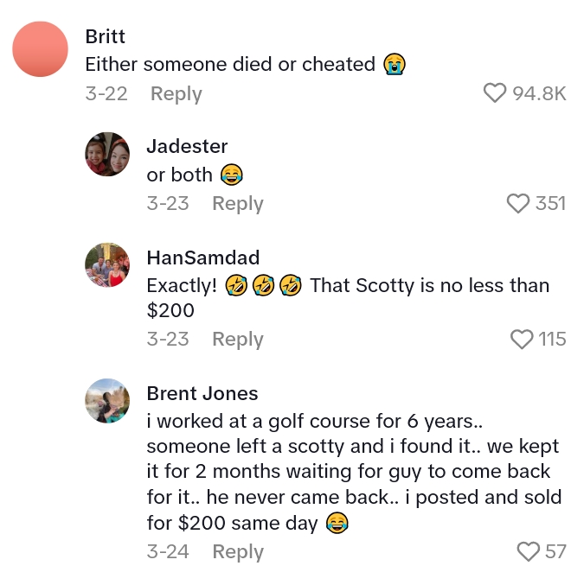Heart Brent Jones's golf course comment
Viewport: 571px width, 585px height.
coord(528,551)
